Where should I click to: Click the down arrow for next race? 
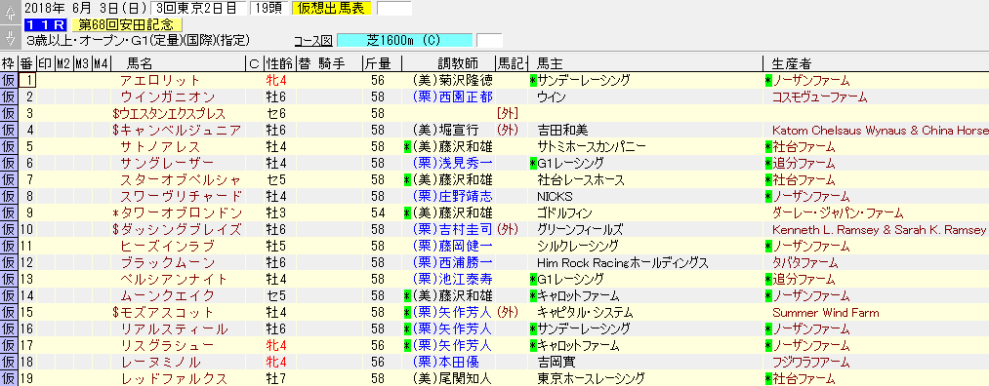10,39
